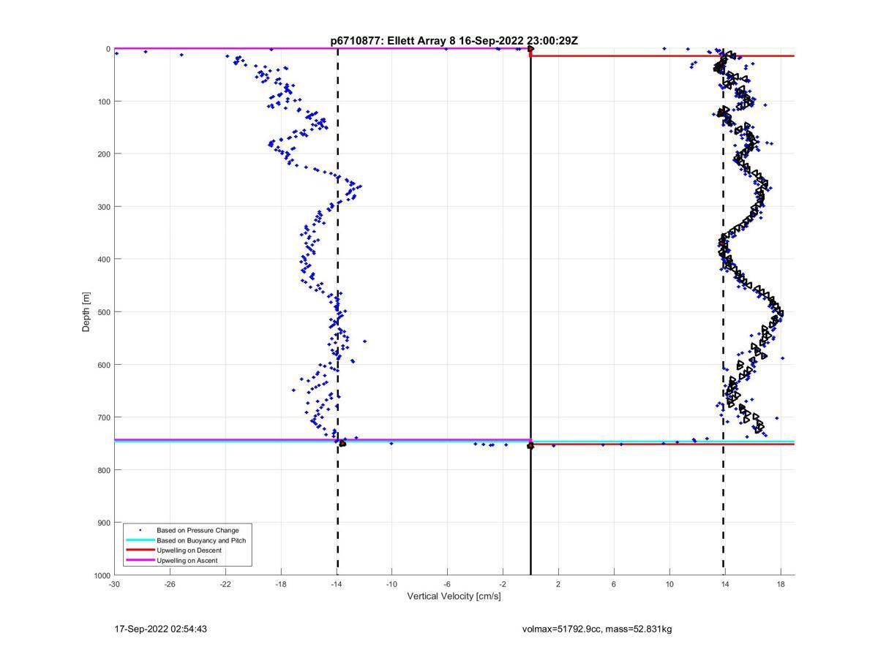Screen dimensions: 878x647
Task: Click the y-axis tick label '300'
Action: [x=104, y=207]
